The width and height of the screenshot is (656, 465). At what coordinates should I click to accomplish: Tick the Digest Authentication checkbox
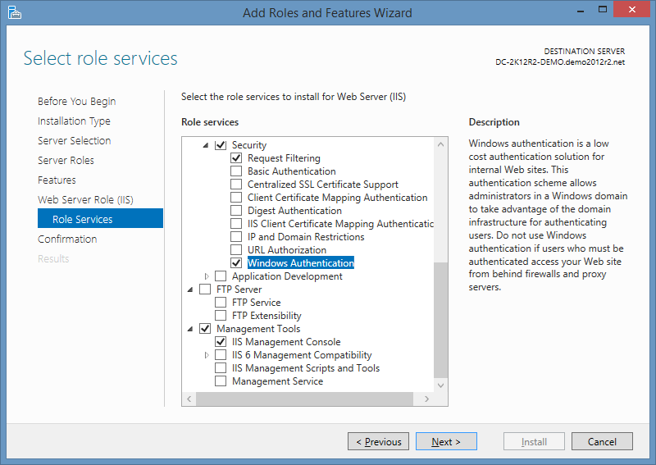coord(236,211)
